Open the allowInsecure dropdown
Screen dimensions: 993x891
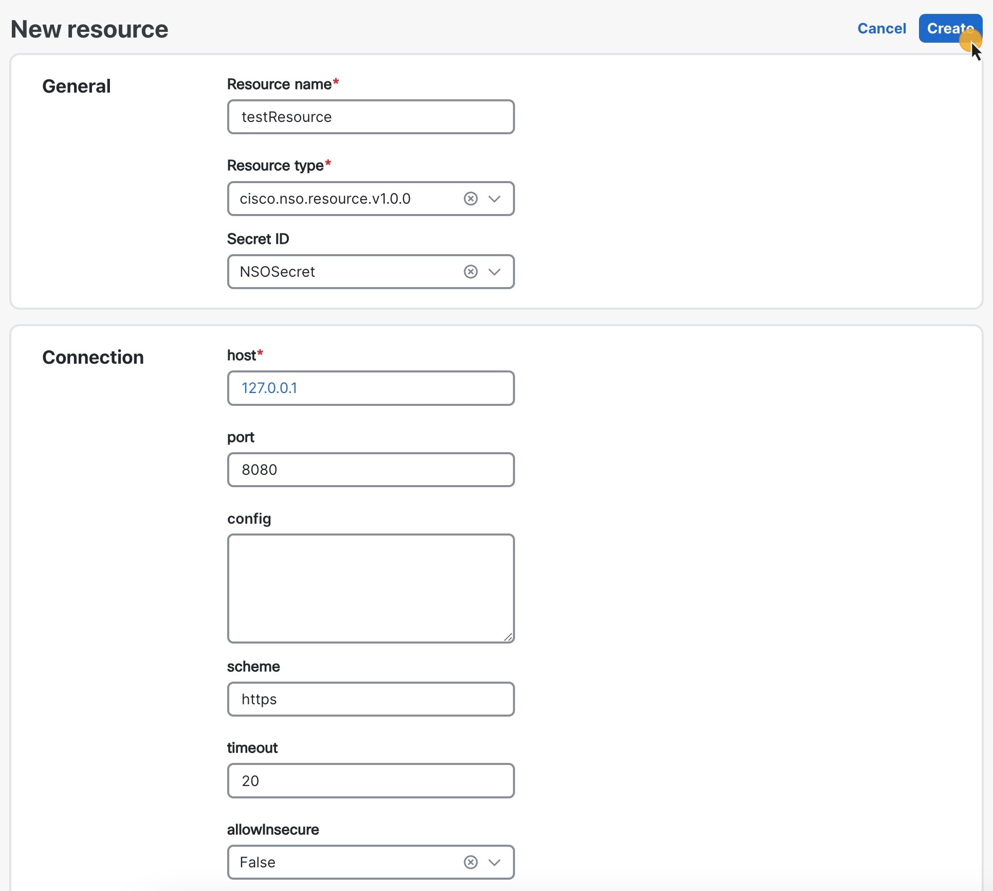tap(495, 862)
